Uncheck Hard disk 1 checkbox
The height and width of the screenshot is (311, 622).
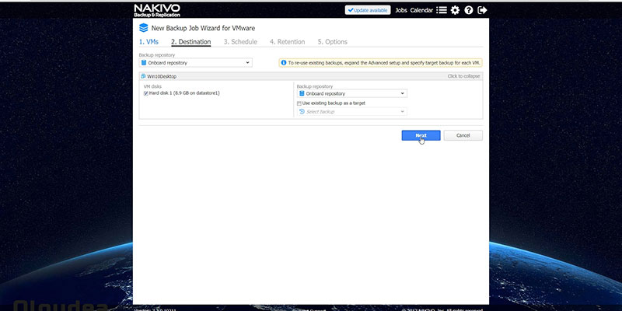click(145, 93)
